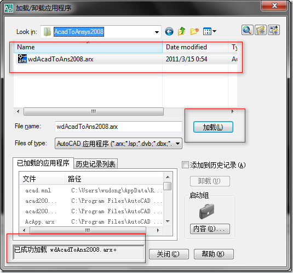Create a new folder
Image resolution: width=293 pixels, height=273 pixels.
click(194, 31)
